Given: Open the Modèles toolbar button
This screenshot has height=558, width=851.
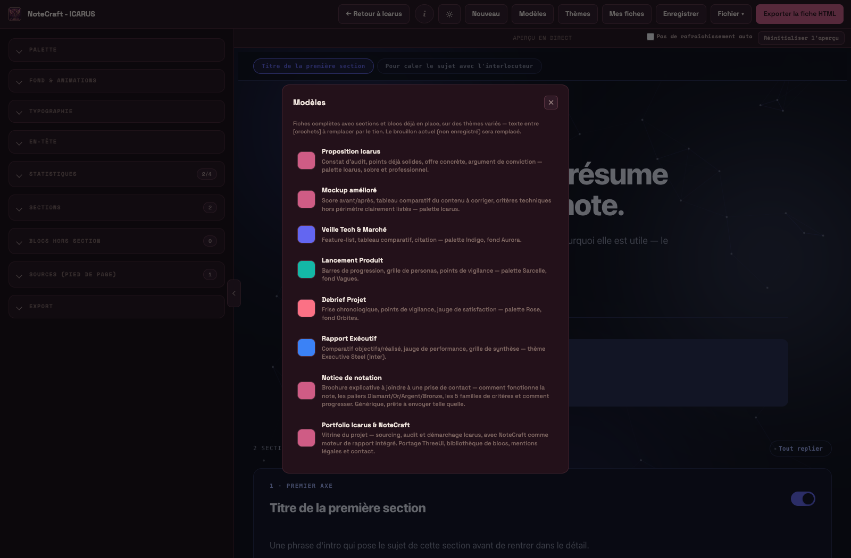Looking at the screenshot, I should 532,14.
